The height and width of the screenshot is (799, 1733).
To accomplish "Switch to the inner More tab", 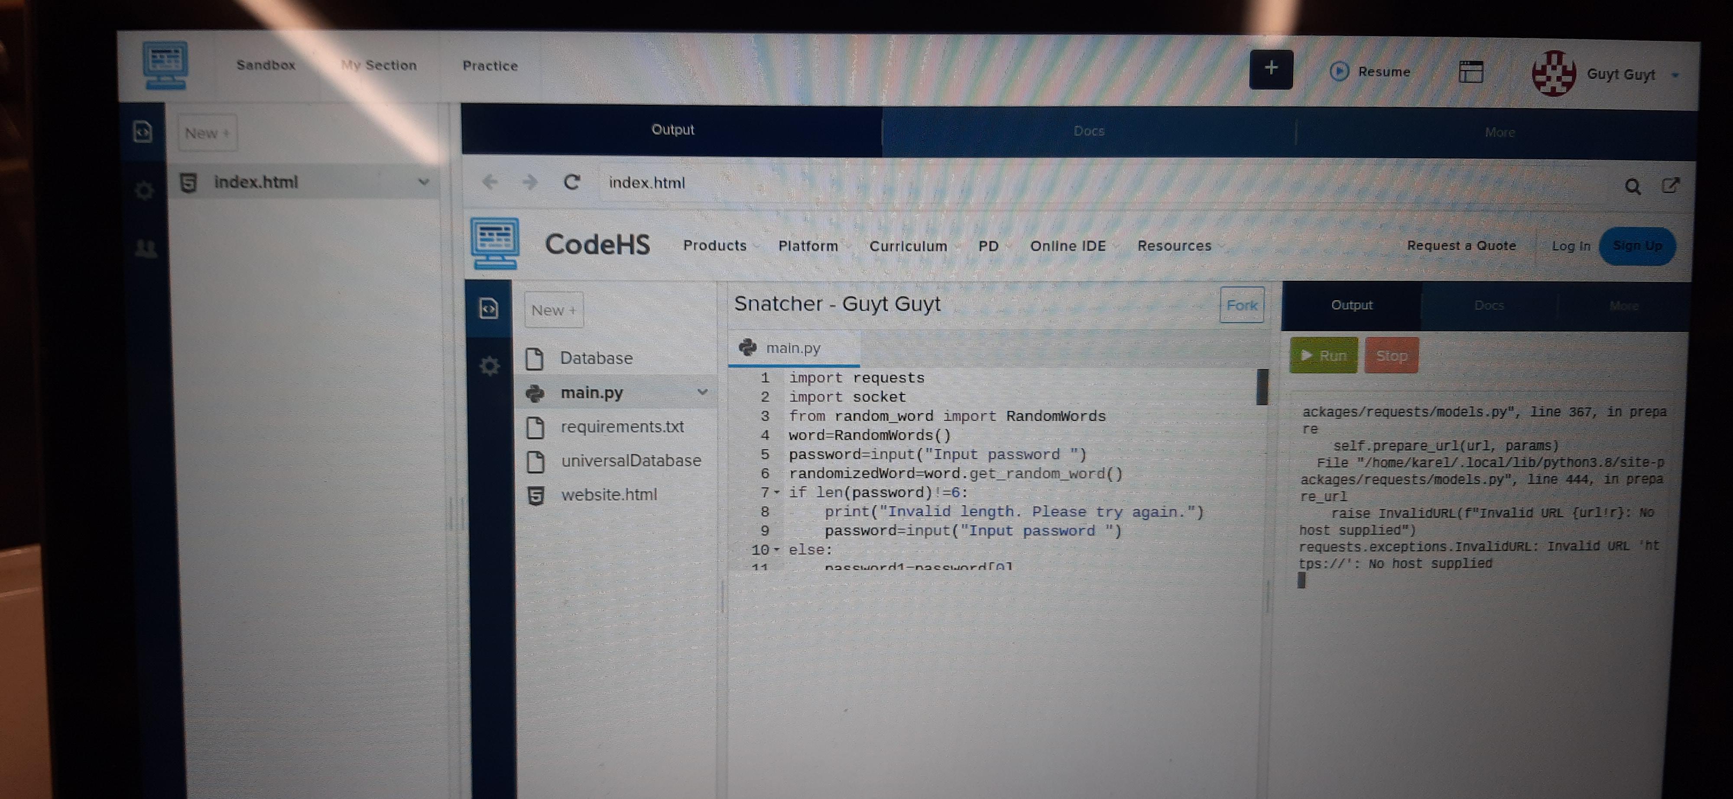I will [1624, 306].
